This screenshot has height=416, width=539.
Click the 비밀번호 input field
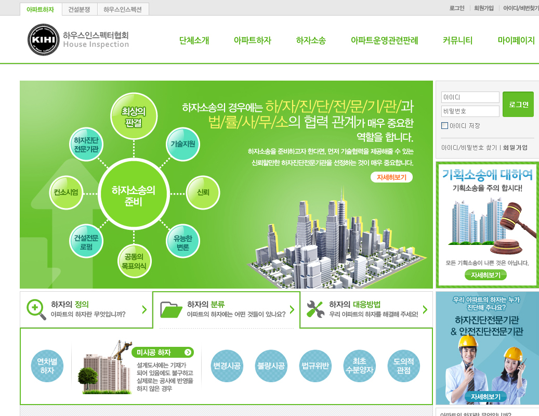[470, 111]
